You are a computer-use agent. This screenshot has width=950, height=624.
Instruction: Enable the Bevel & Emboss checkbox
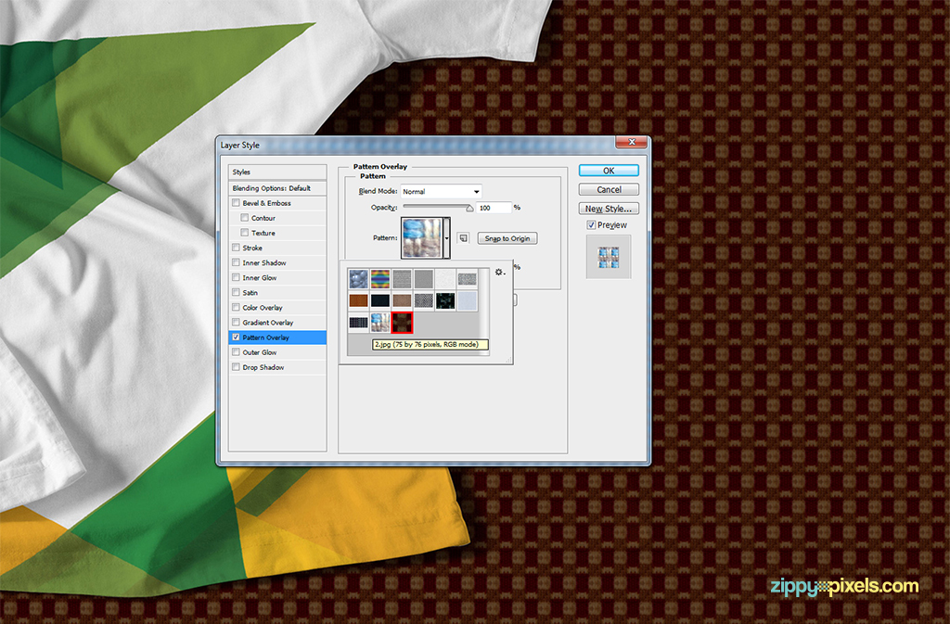tap(236, 203)
